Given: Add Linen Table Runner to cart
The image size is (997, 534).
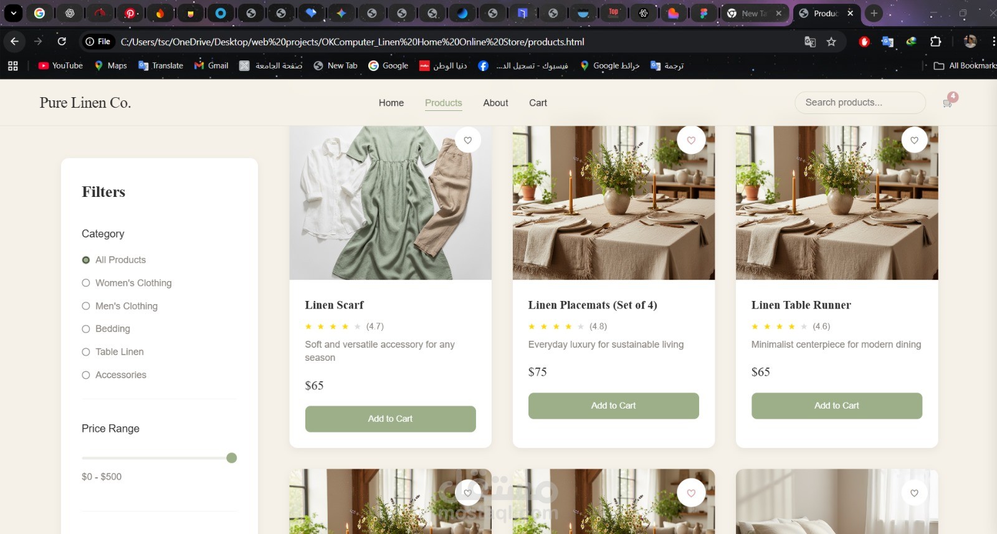Looking at the screenshot, I should tap(837, 406).
